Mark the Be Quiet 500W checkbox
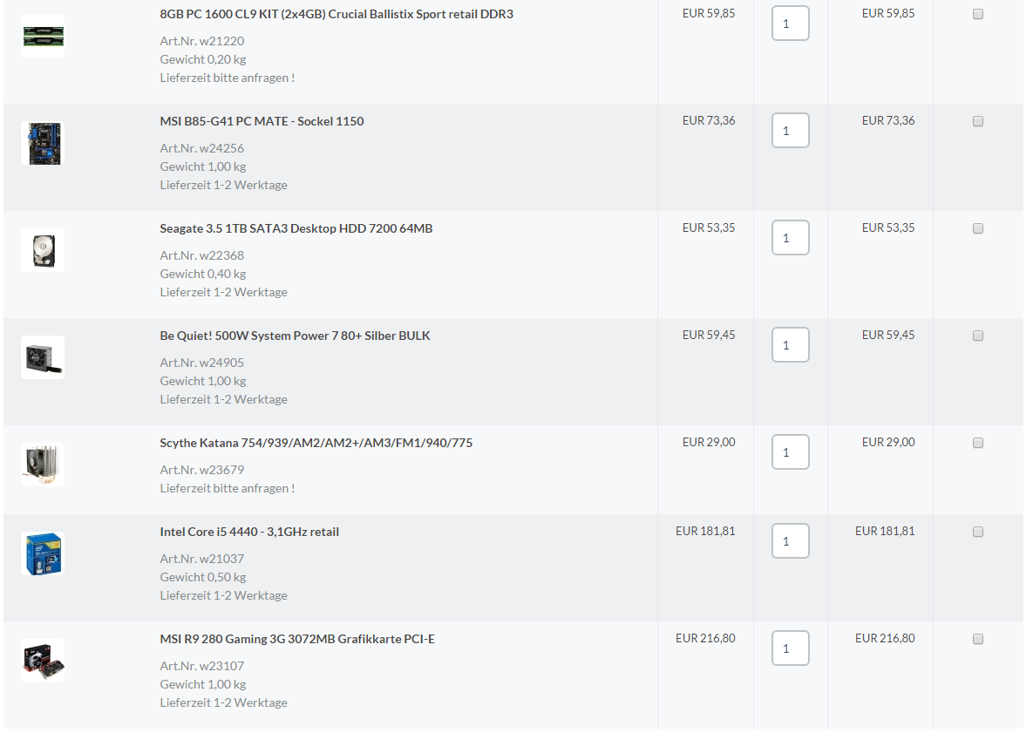The image size is (1033, 733). click(x=978, y=336)
